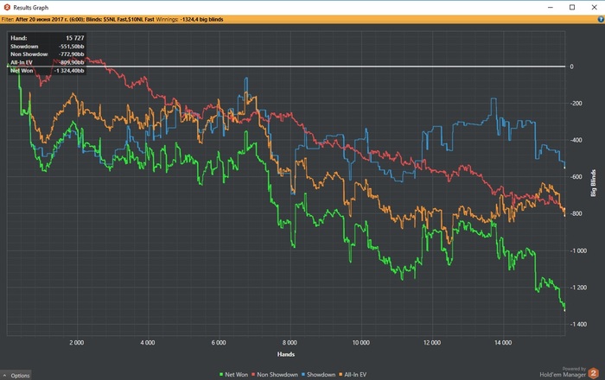Click the blue Showdown color square

[x=303, y=375]
